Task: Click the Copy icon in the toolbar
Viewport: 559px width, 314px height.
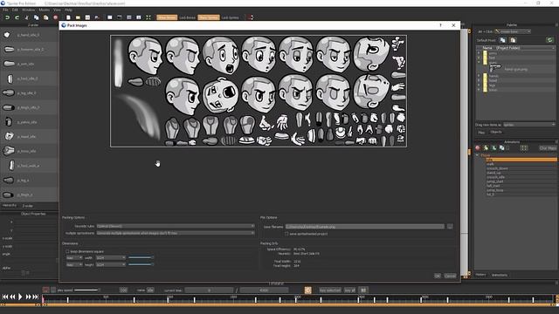Action: [x=36, y=17]
